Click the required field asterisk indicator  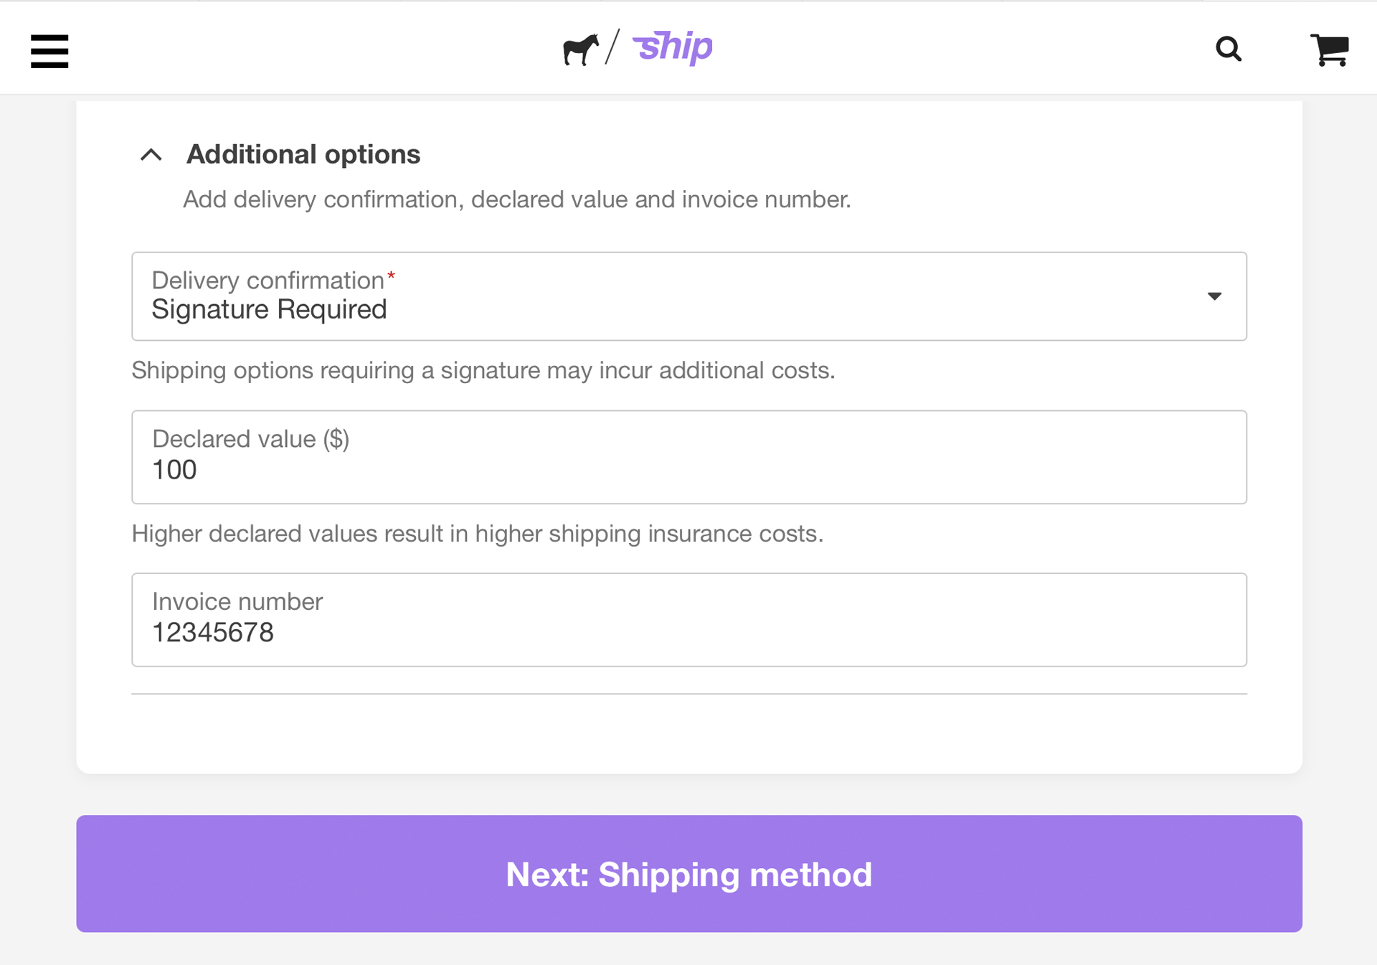[x=392, y=275]
